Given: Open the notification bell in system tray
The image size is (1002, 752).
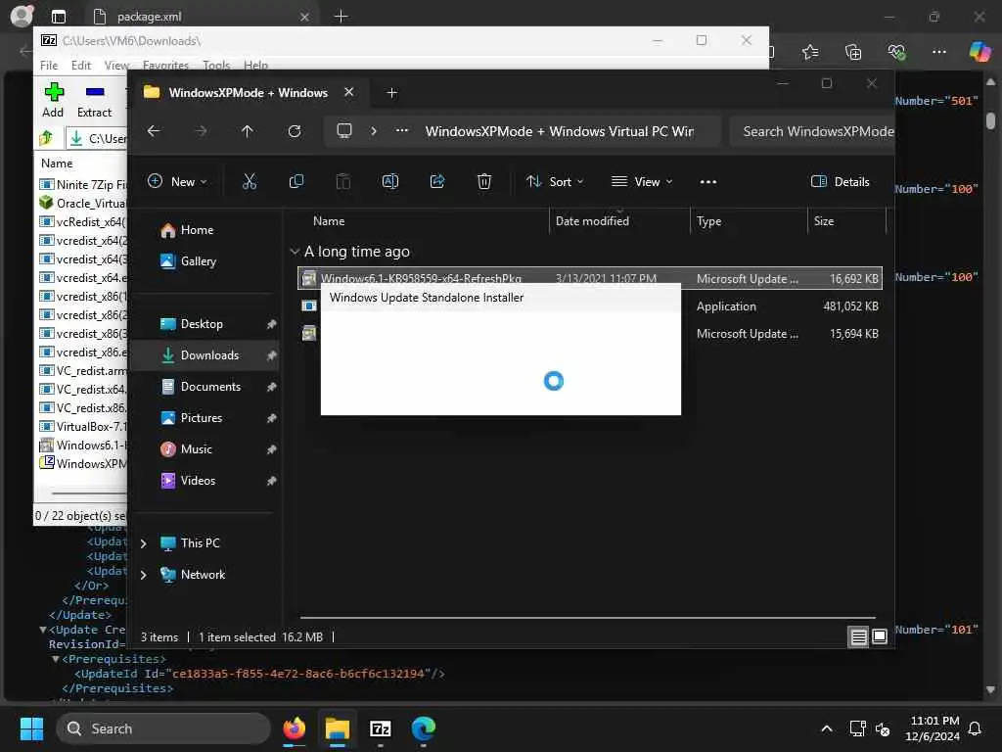Looking at the screenshot, I should 976,728.
